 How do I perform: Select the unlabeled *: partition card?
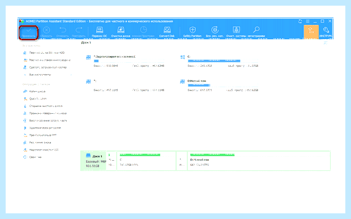[x=125, y=85]
